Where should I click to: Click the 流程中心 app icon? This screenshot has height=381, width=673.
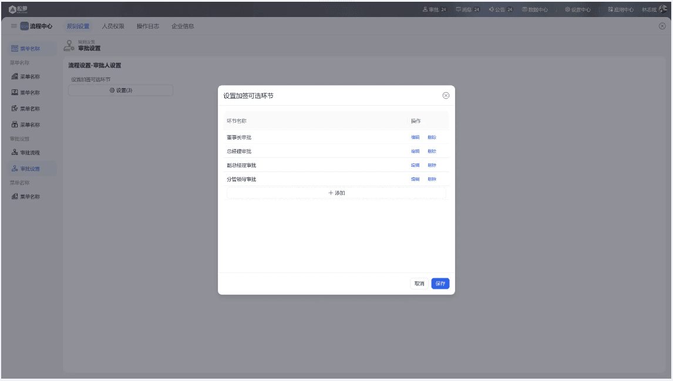tap(25, 26)
